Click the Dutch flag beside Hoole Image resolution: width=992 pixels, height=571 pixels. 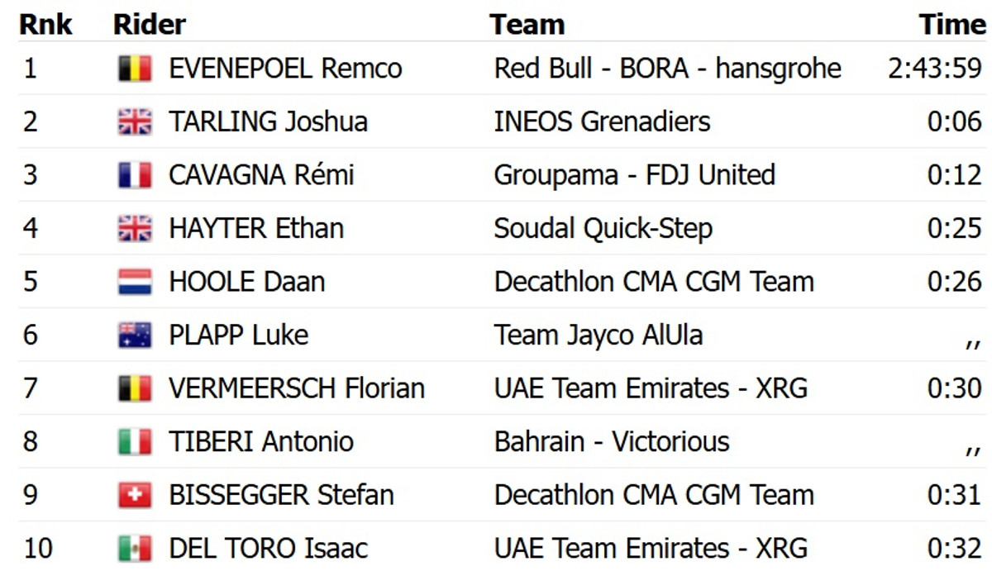(135, 282)
